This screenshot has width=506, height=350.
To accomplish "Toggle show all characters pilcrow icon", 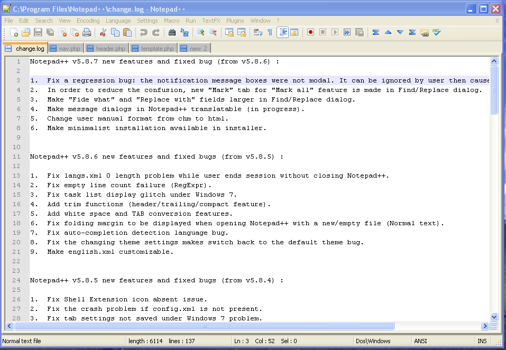I will pyautogui.click(x=270, y=32).
